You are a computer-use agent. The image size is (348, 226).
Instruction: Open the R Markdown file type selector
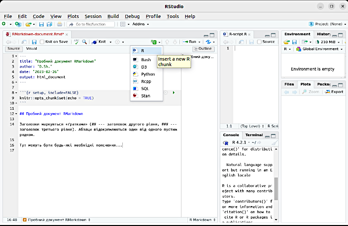pos(202,220)
